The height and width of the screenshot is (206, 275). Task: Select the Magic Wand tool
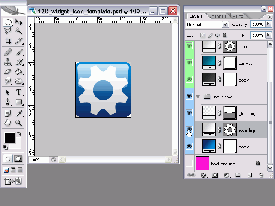[18, 31]
